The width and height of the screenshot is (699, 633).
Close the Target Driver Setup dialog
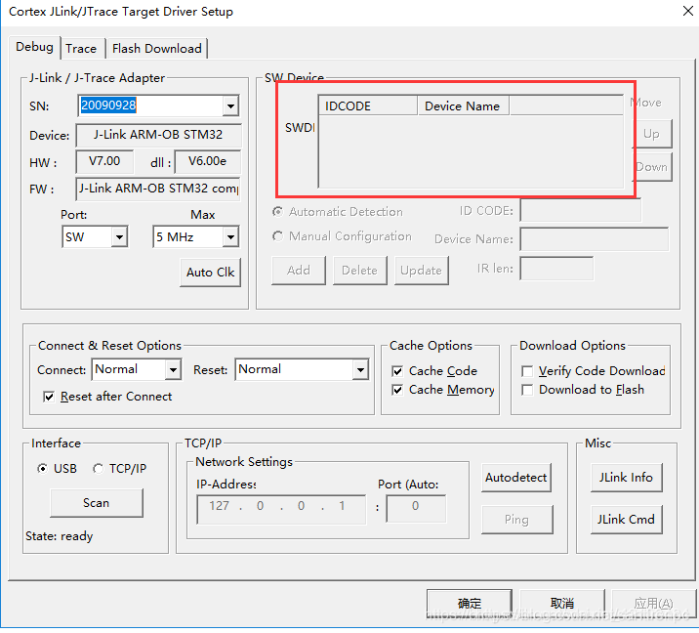688,11
